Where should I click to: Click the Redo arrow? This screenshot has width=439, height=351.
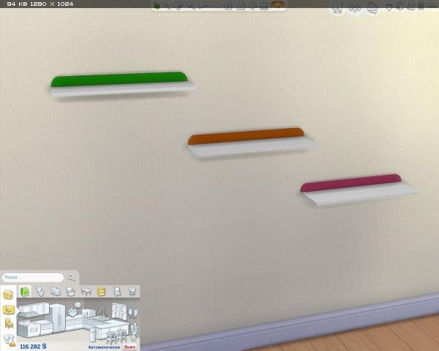(215, 6)
